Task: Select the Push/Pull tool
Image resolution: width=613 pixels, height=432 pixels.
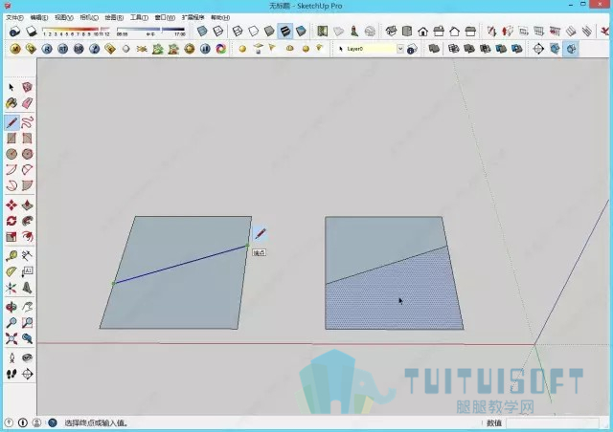Action: tap(27, 205)
